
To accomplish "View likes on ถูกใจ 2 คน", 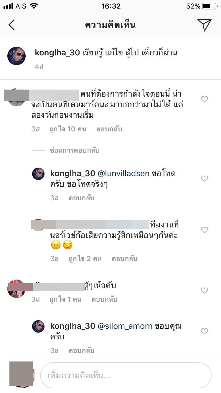I will (85, 259).
